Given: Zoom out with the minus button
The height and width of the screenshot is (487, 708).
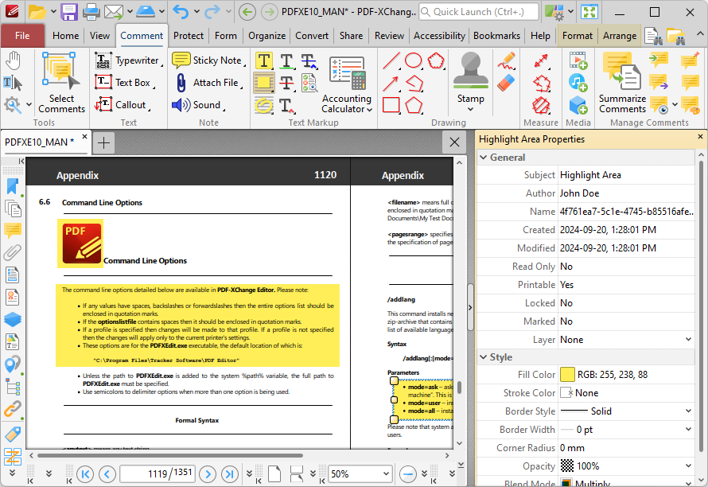Looking at the screenshot, I should pos(408,474).
